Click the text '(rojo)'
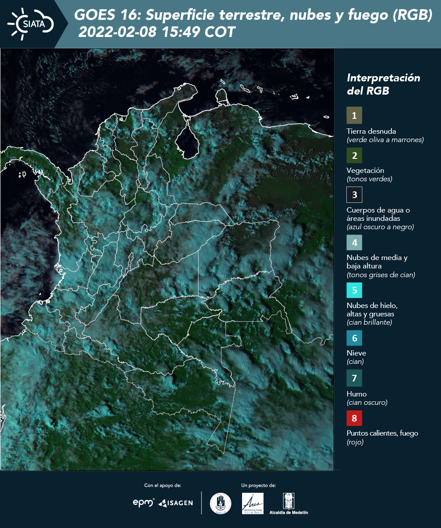This screenshot has height=528, width=441. (355, 442)
